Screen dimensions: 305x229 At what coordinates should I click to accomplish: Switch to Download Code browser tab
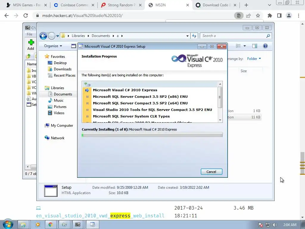click(x=216, y=5)
